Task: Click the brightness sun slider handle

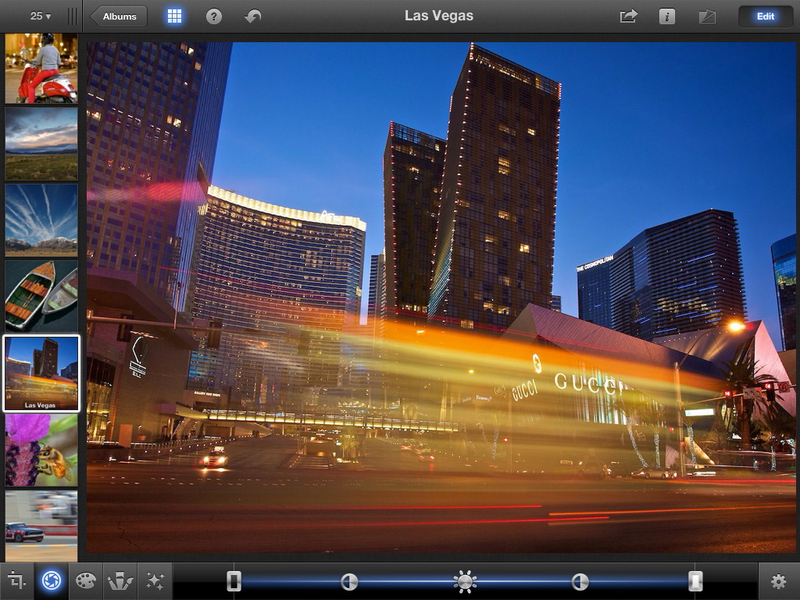Action: [x=466, y=581]
